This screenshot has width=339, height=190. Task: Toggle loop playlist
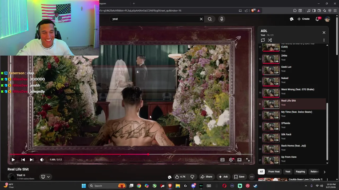click(263, 40)
